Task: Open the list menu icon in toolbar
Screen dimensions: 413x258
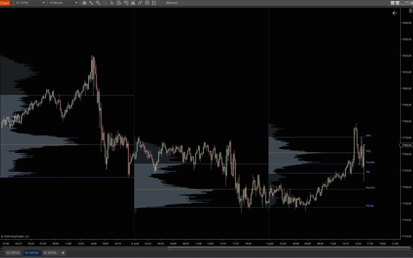Action: 154,3
